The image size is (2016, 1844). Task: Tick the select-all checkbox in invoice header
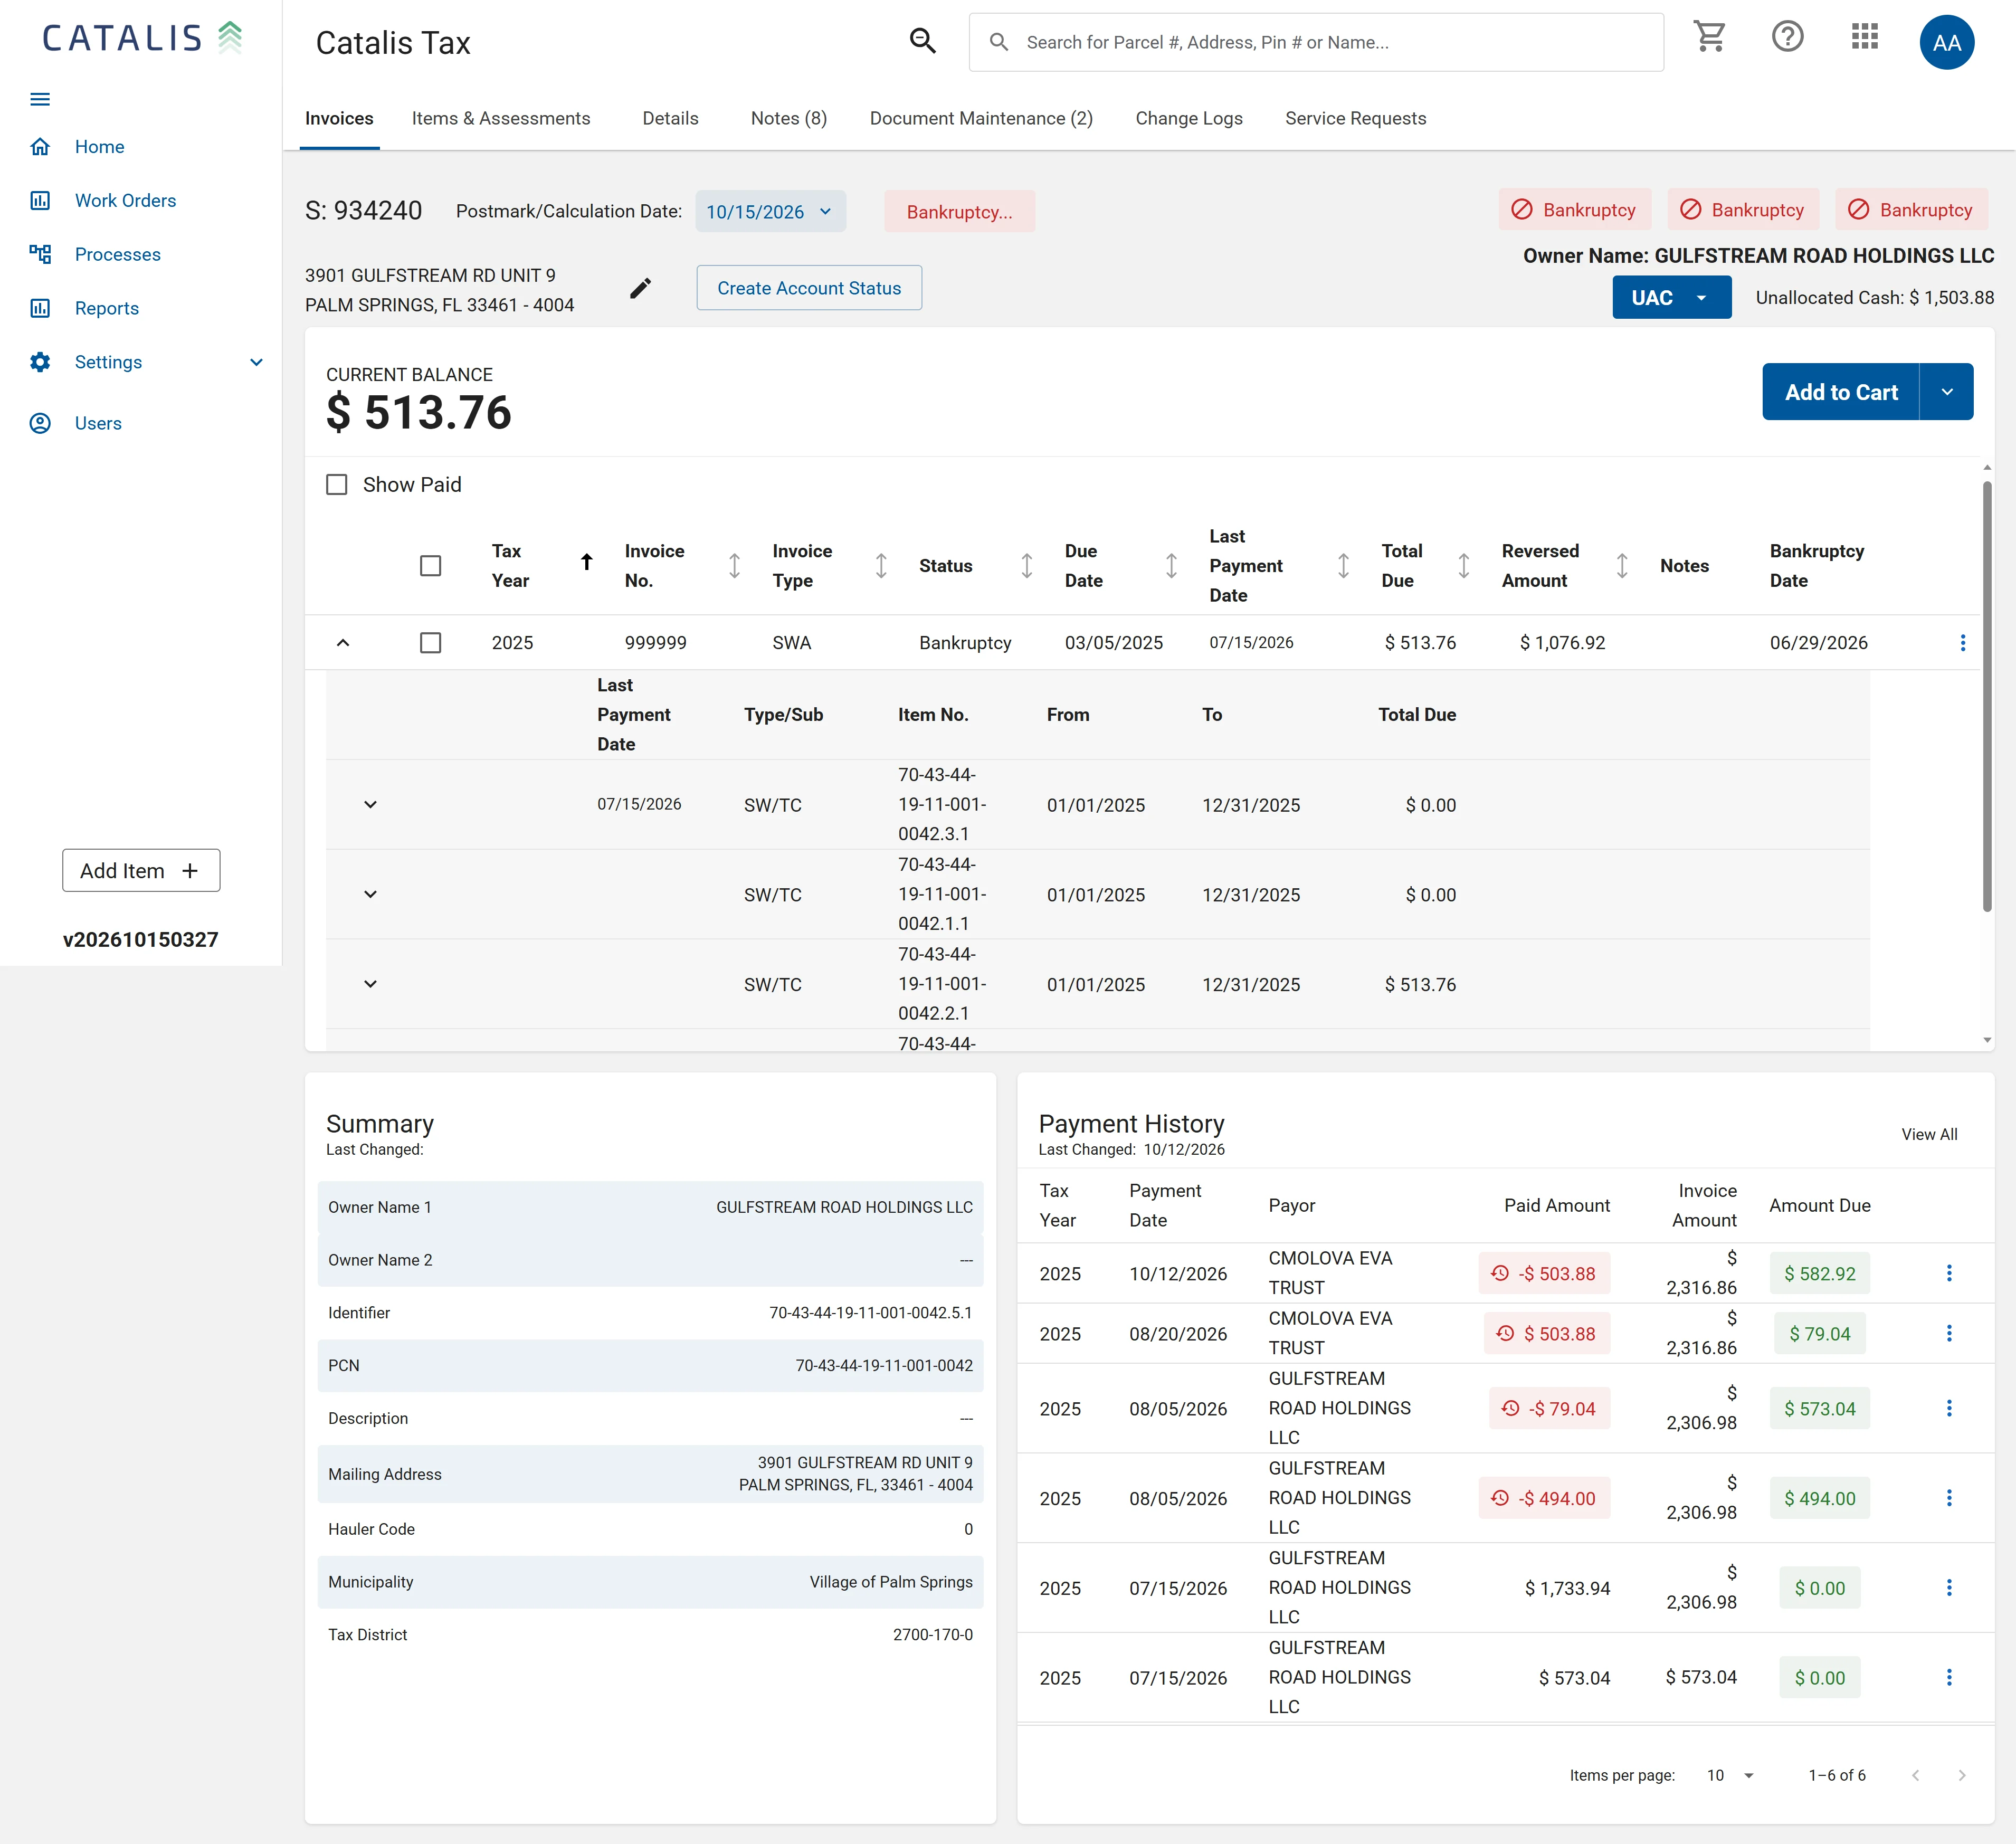pos(431,566)
